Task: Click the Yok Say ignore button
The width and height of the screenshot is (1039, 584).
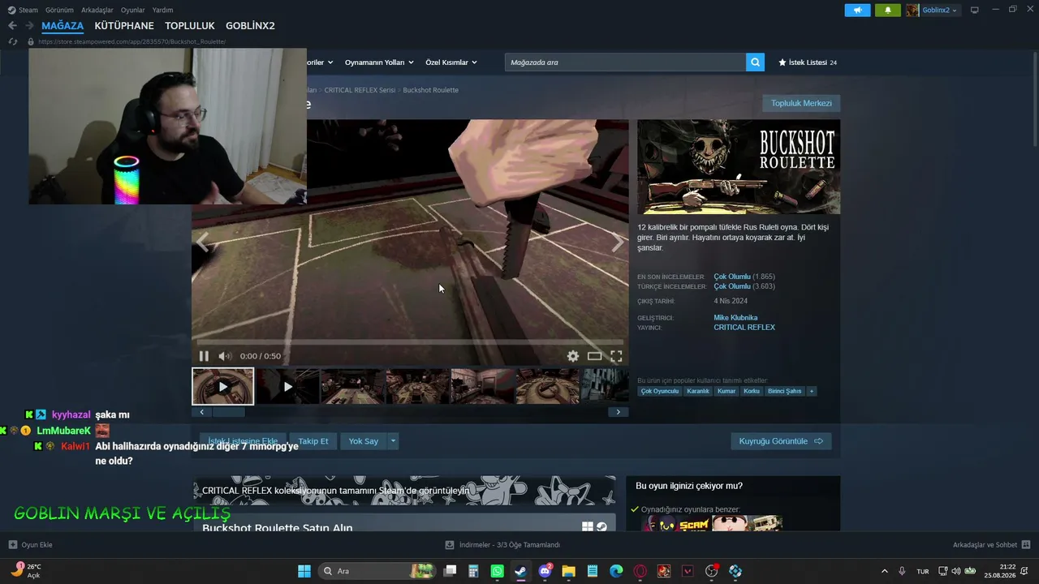Action: (364, 441)
